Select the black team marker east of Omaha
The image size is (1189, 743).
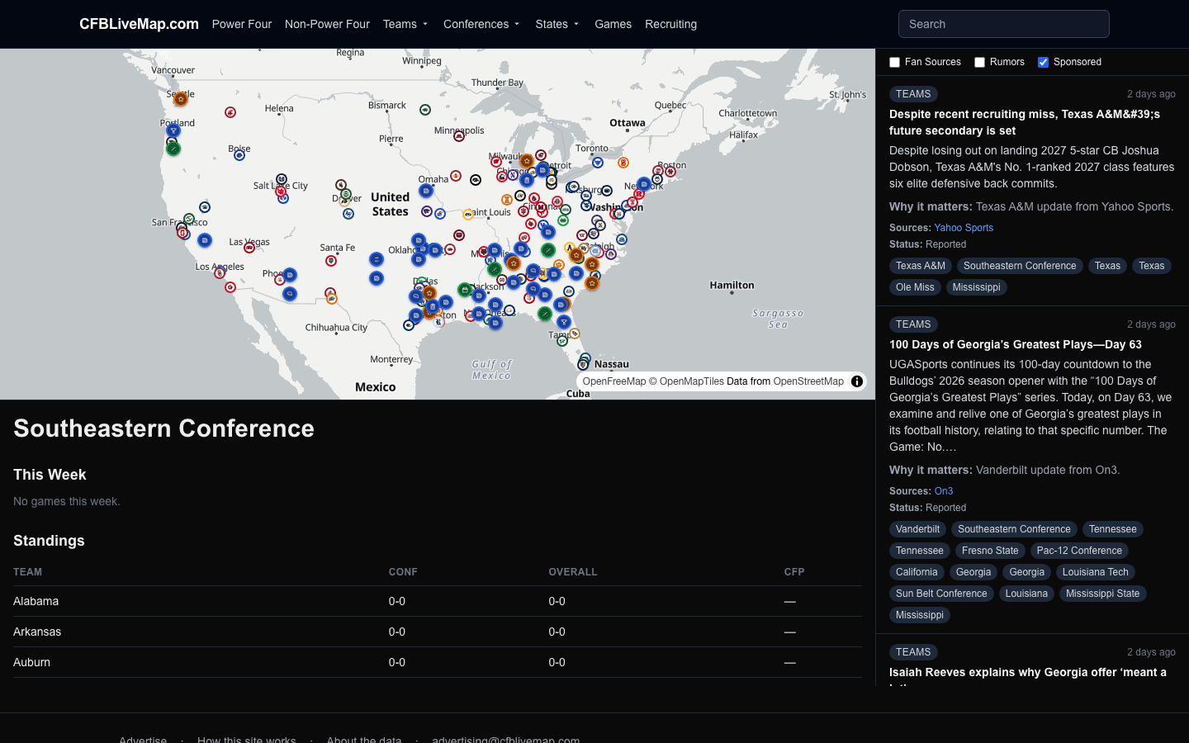[476, 180]
